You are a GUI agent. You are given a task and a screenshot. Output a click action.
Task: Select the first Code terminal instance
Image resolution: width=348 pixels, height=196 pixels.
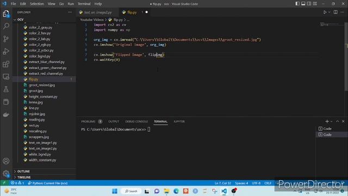tap(331, 128)
